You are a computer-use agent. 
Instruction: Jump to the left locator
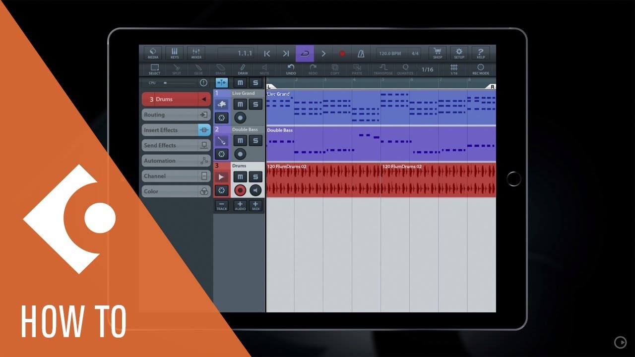point(267,54)
